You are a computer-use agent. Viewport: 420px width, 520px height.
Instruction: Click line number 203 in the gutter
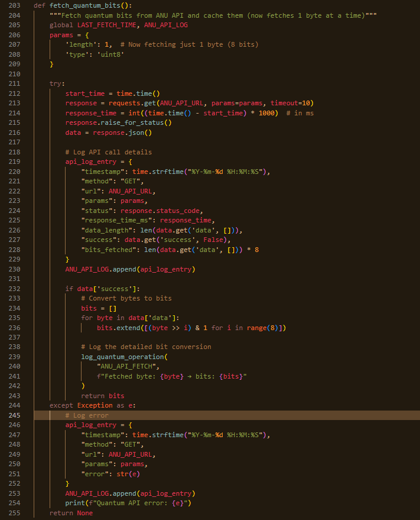point(14,6)
